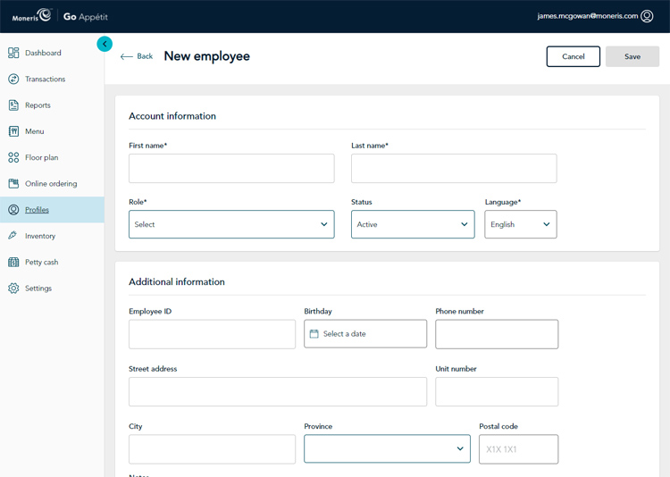
Task: Click the Reports icon in sidebar
Action: click(13, 105)
